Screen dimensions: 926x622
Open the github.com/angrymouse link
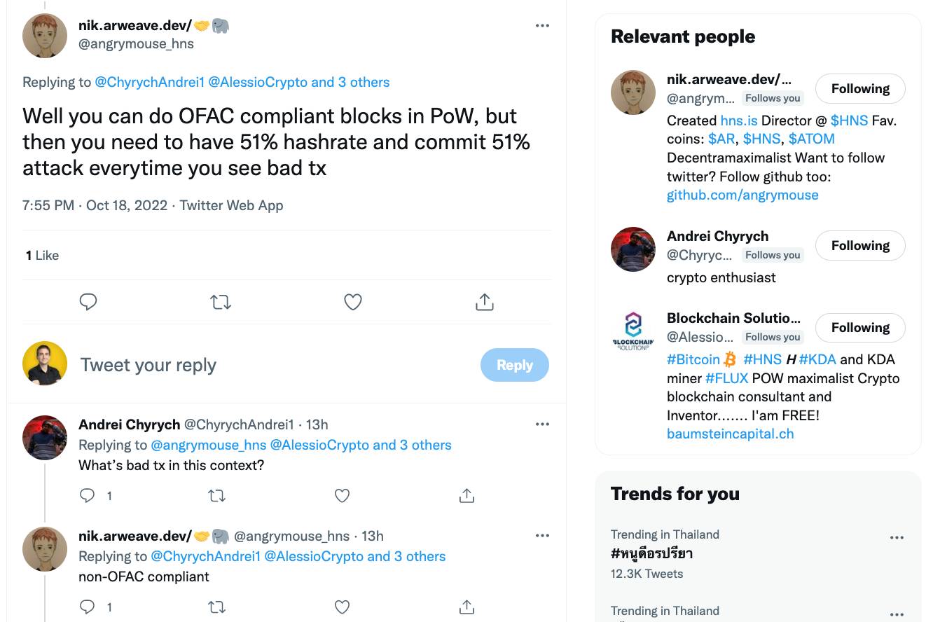pyautogui.click(x=742, y=195)
